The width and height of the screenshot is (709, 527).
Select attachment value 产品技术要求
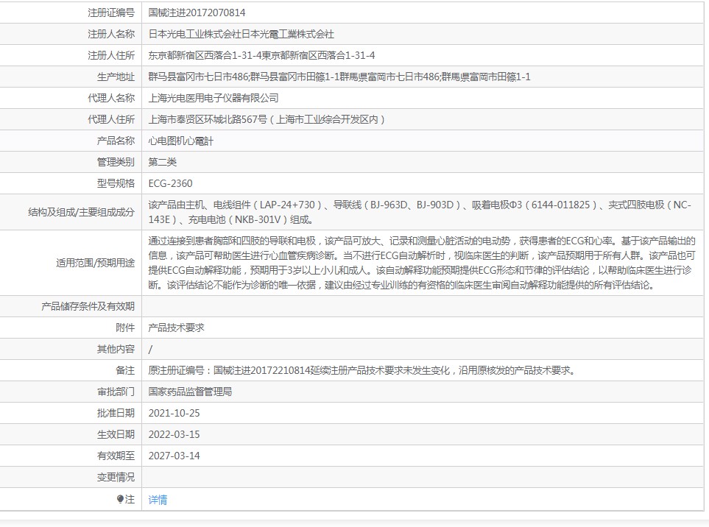point(177,328)
